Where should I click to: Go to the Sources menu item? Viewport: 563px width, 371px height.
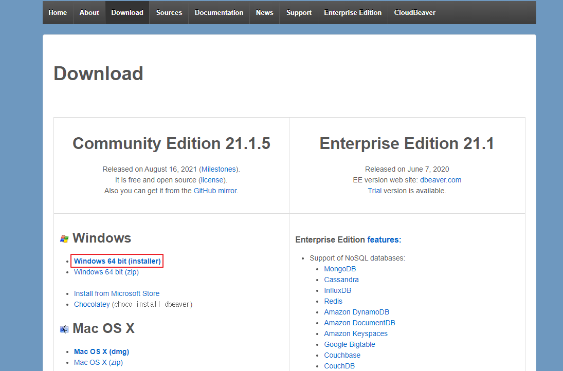pyautogui.click(x=169, y=12)
